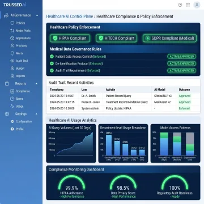Click the Treatment Recommendation Query activity

click(x=127, y=102)
